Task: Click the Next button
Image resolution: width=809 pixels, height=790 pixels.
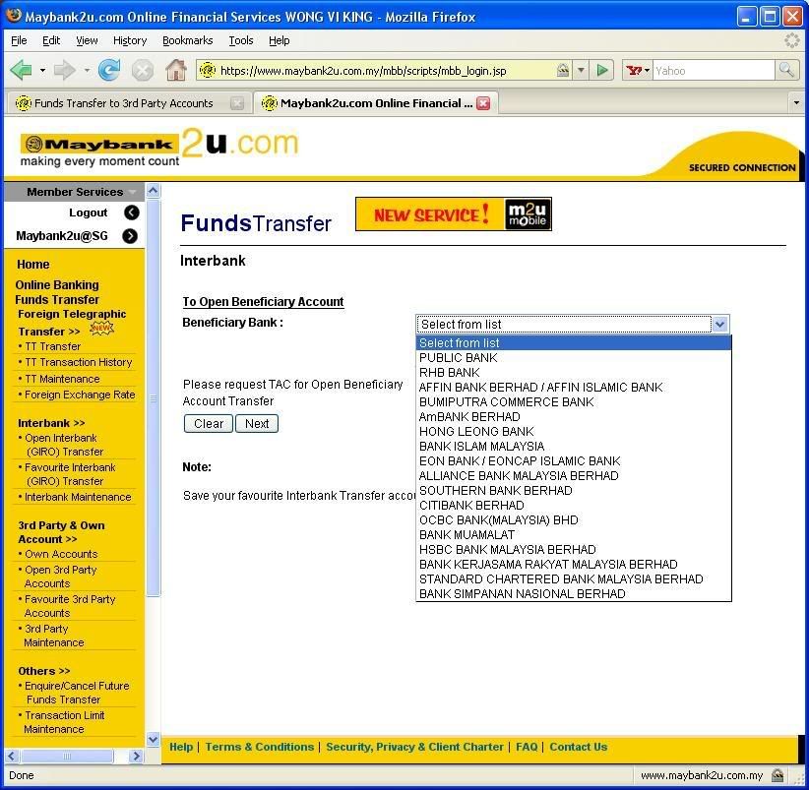Action: pos(257,423)
